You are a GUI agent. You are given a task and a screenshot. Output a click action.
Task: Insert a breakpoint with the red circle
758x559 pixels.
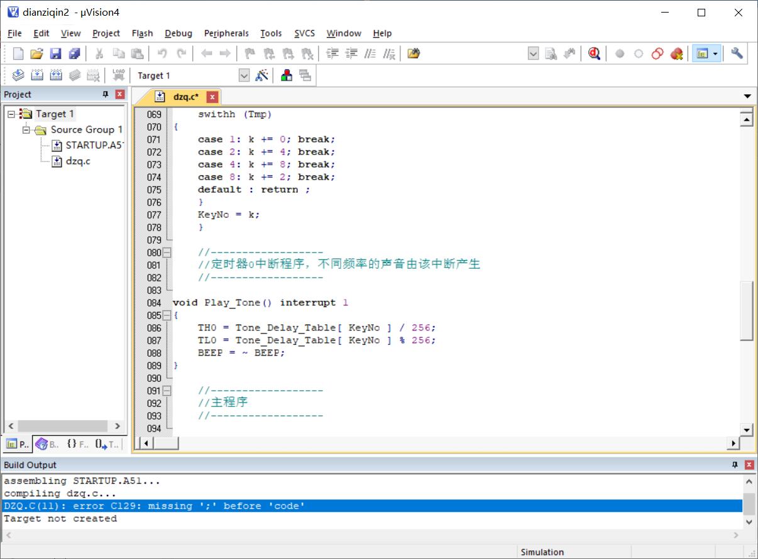pos(620,54)
